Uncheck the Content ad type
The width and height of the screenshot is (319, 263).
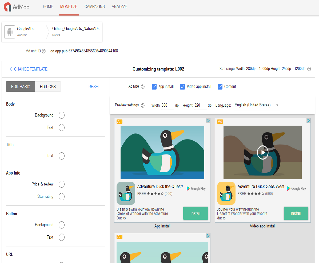coord(220,87)
